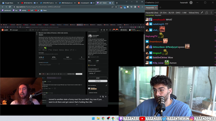216x121 pixels.
Task: Click the Reddit comment text box
Action: point(61,68)
